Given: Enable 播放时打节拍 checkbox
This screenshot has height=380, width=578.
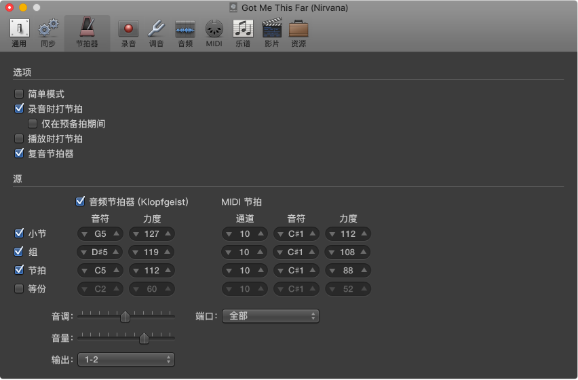Looking at the screenshot, I should coord(19,139).
